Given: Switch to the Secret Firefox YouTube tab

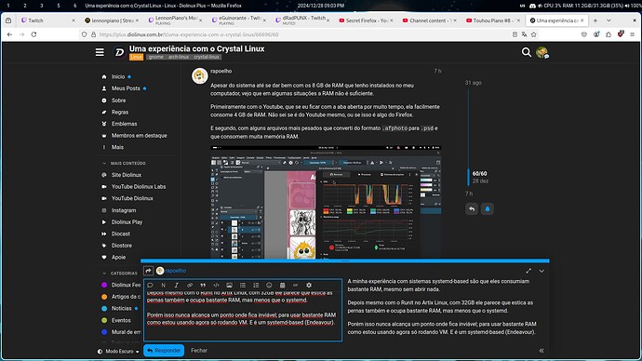Looking at the screenshot, I should (x=366, y=20).
